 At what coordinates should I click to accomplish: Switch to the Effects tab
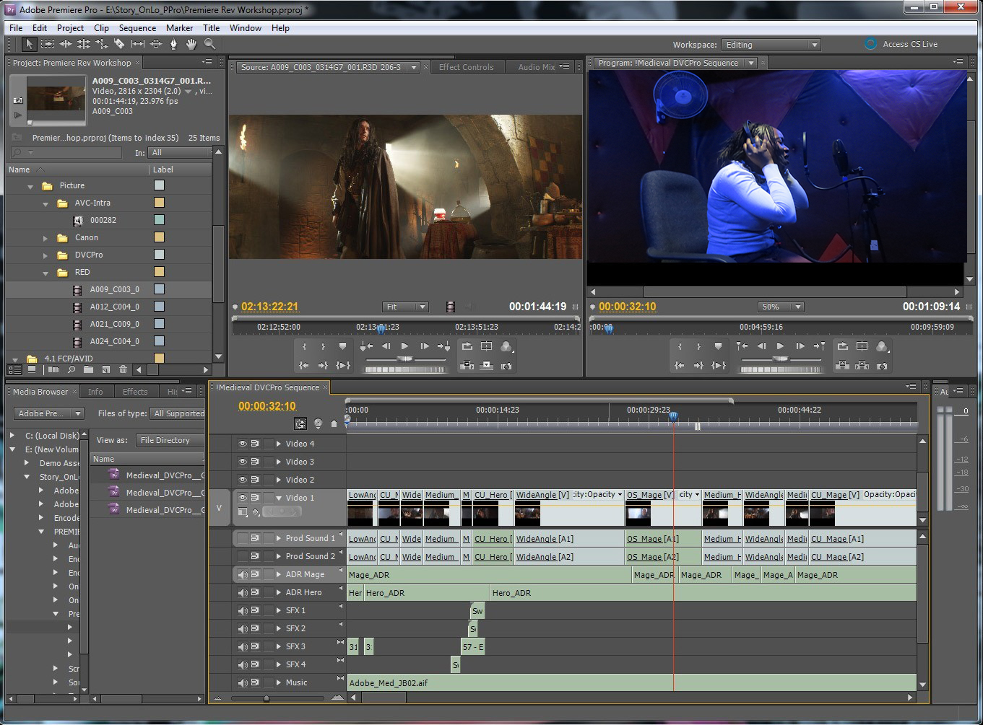tap(135, 392)
